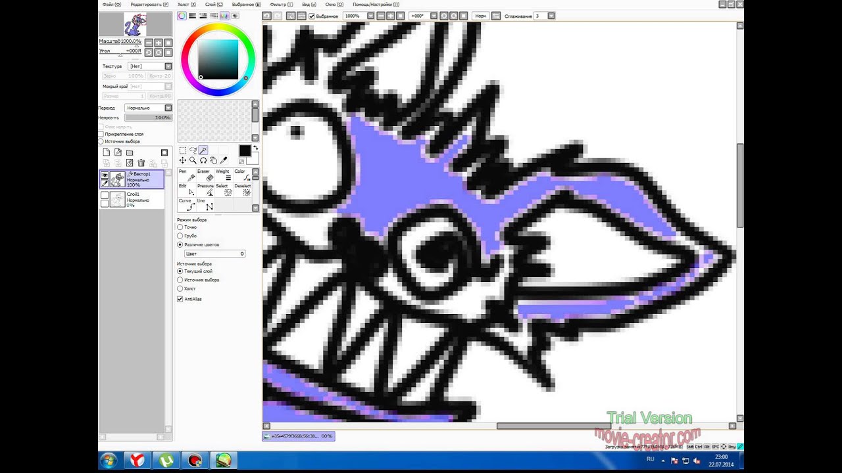
Task: Swap foreground and background colors
Action: [x=255, y=148]
